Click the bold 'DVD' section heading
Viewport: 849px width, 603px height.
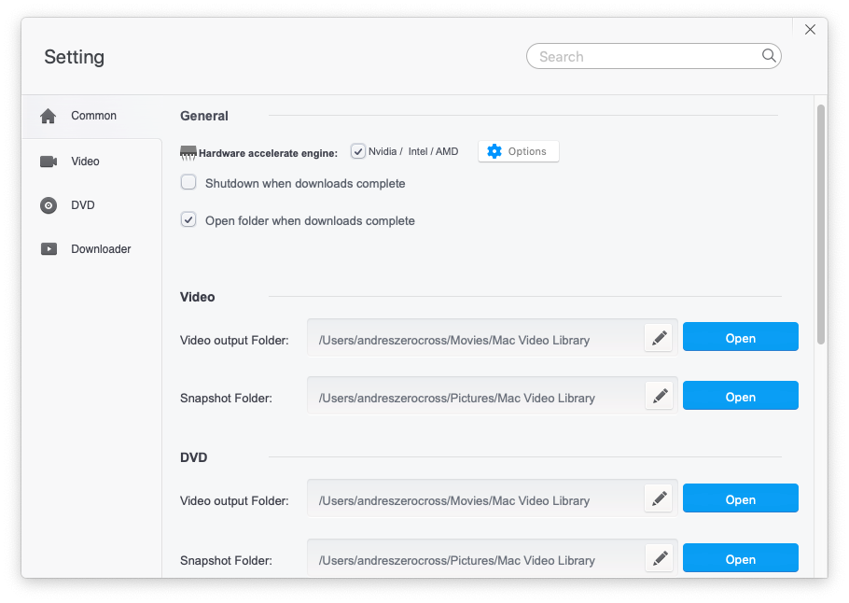(x=194, y=457)
